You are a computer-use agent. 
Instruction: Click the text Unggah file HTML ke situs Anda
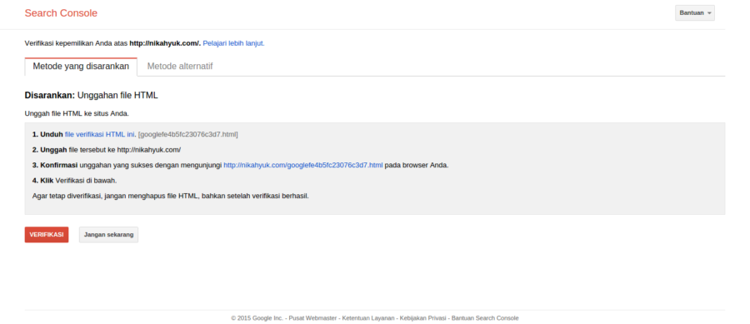click(x=77, y=114)
